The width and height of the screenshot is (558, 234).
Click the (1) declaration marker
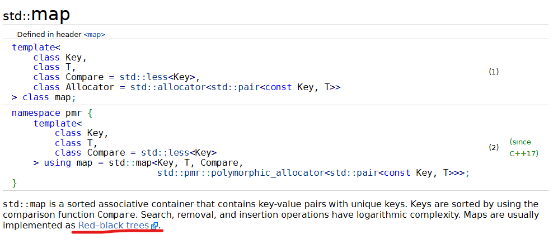tap(494, 72)
